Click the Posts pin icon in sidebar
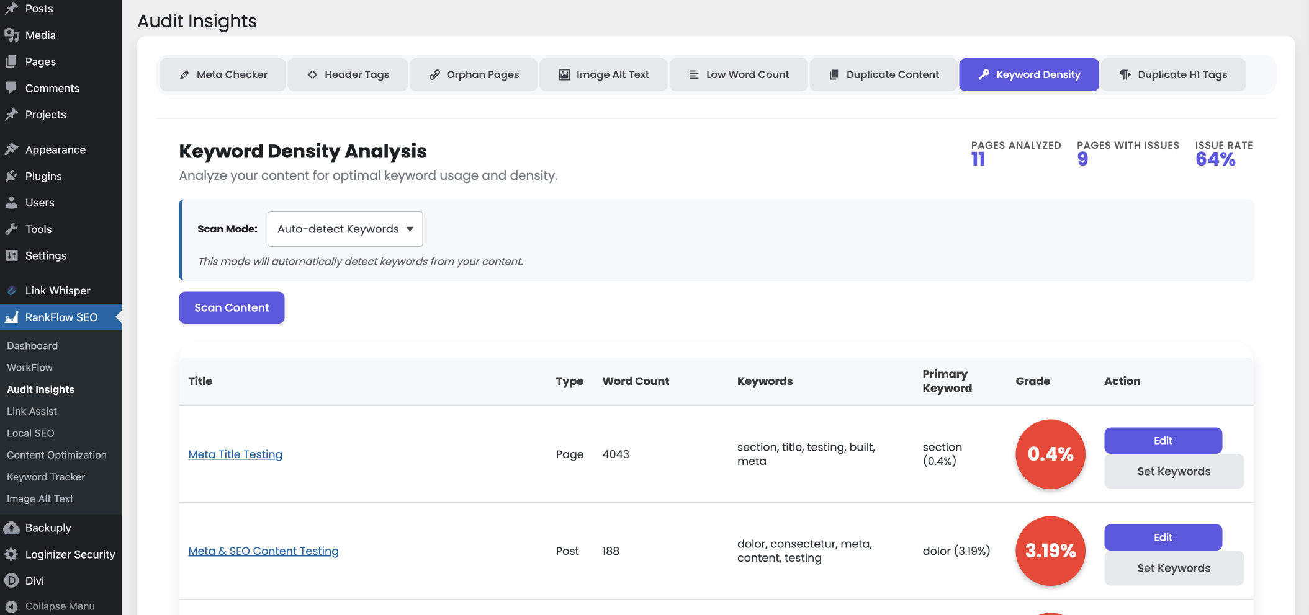Screen dimensions: 1309x615 tap(11, 9)
